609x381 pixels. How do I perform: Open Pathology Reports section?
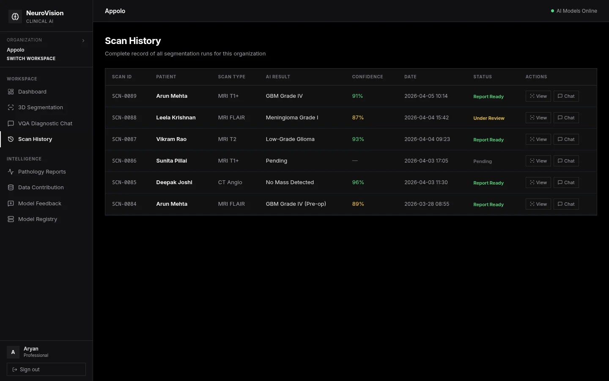[x=47, y=172]
